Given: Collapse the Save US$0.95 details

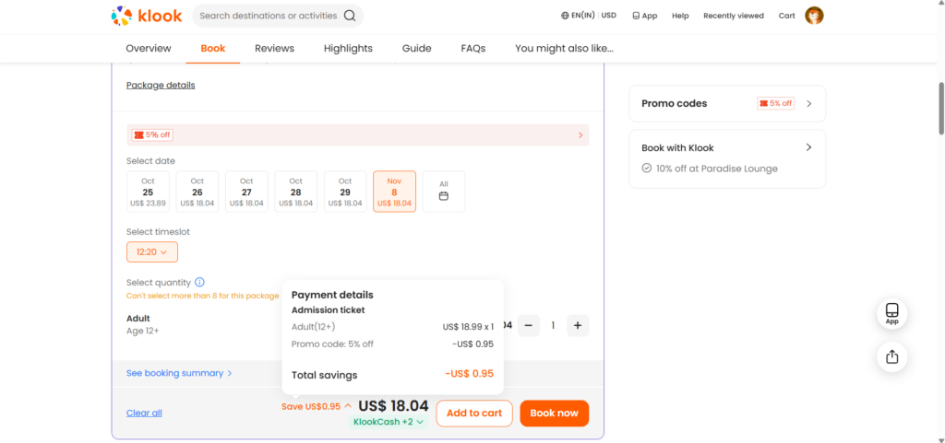Looking at the screenshot, I should (x=317, y=406).
